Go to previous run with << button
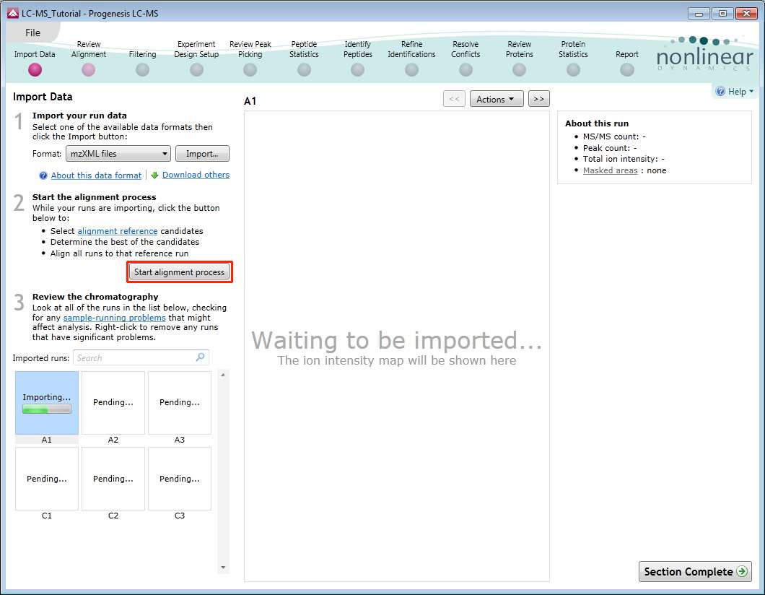 (x=454, y=99)
